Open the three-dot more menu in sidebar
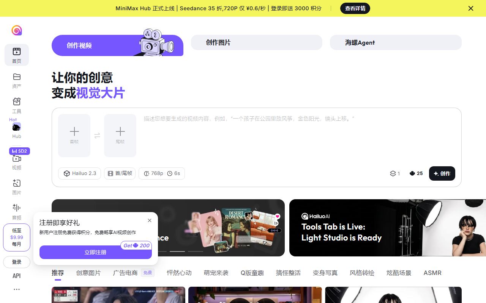Image resolution: width=486 pixels, height=303 pixels. [x=17, y=289]
